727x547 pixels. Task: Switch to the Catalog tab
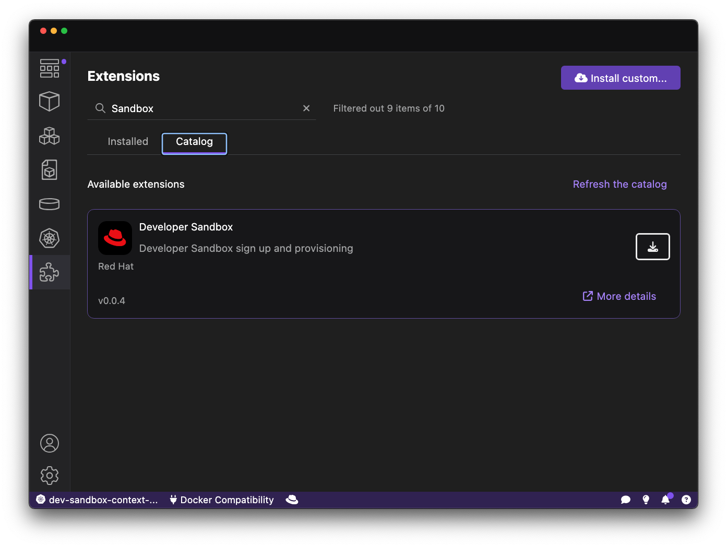[194, 143]
